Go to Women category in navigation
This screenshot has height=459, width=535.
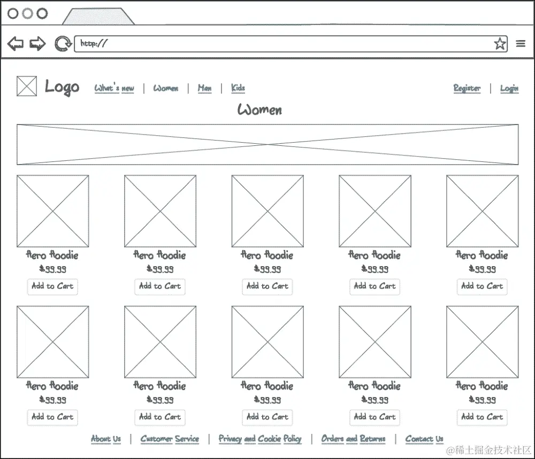[165, 88]
